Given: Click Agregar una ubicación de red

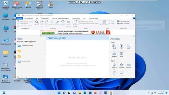Looking at the screenshot, I should click(x=88, y=23).
